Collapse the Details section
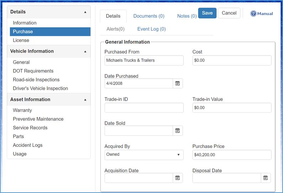The height and width of the screenshot is (193, 283). tap(85, 12)
